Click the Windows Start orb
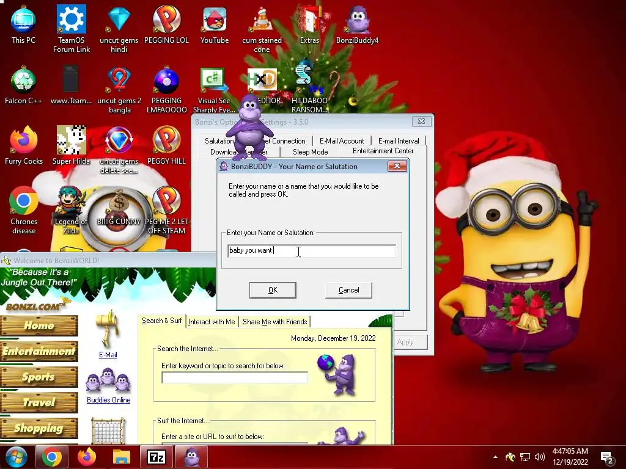Screen dimensions: 626x469 click(16, 457)
